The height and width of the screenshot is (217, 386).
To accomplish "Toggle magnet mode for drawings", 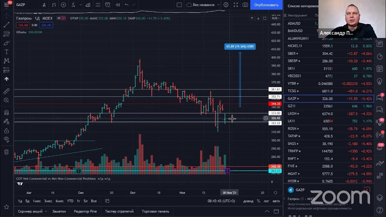I will (6, 112).
